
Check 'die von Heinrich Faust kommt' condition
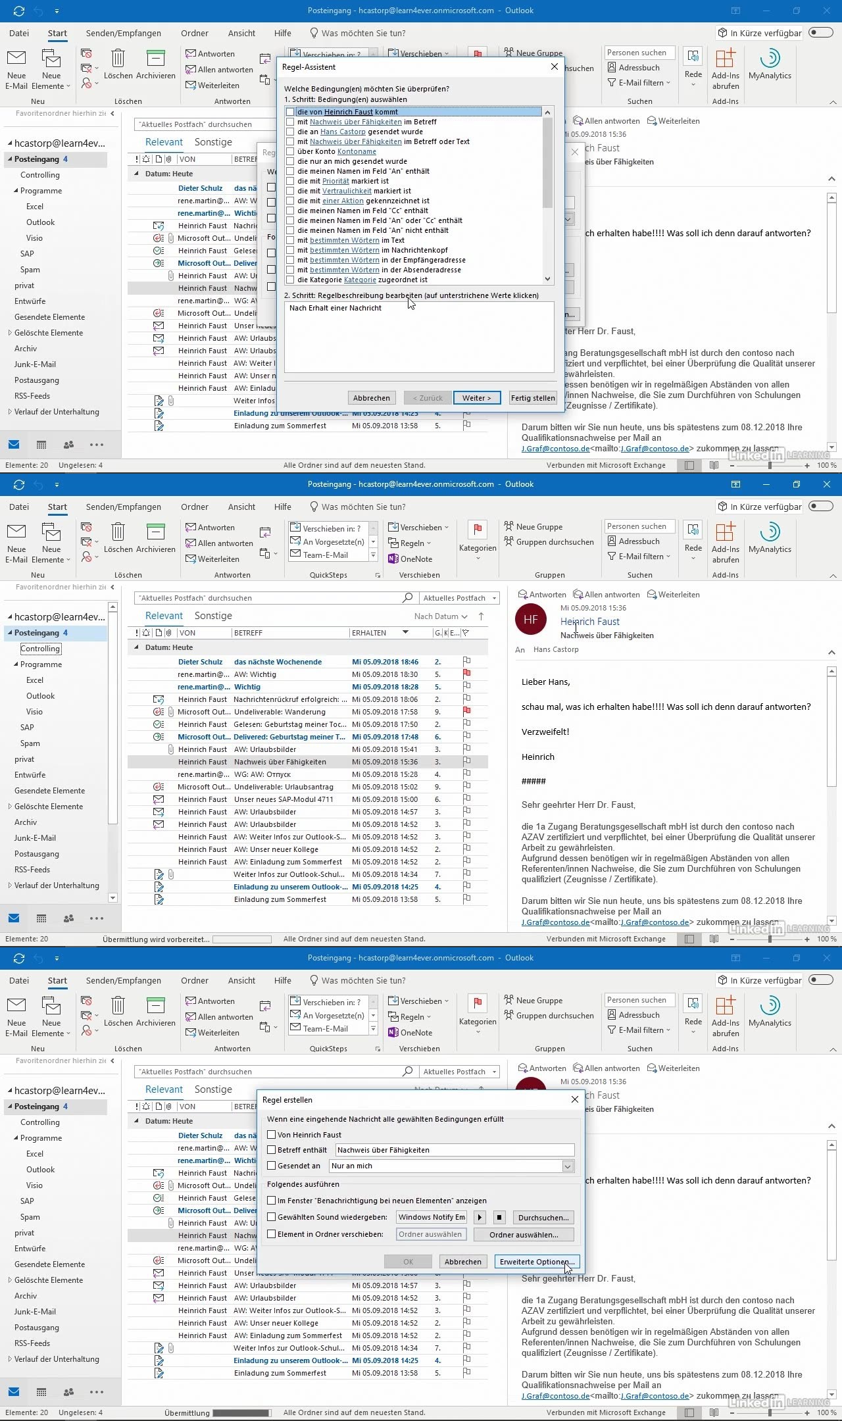[290, 112]
